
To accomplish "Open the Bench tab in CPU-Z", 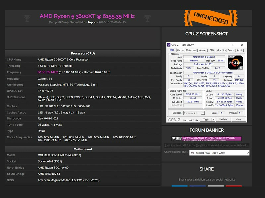I will 231,50.
